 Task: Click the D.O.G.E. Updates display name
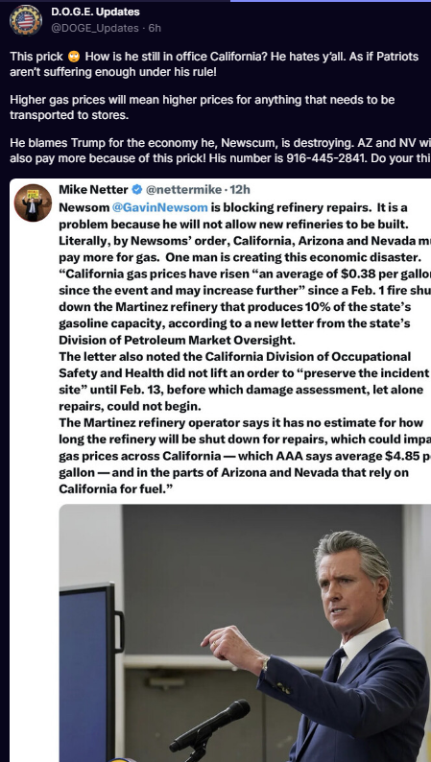point(95,12)
